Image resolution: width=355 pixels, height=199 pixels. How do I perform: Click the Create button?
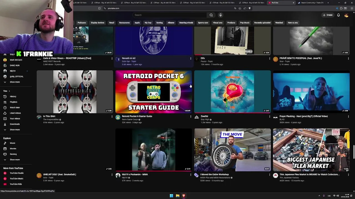pos(328,15)
